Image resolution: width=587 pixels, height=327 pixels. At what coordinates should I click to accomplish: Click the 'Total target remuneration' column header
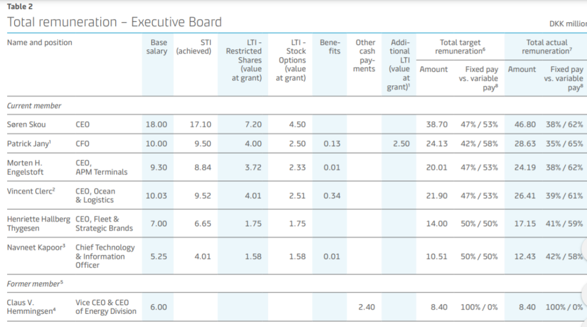pos(460,47)
